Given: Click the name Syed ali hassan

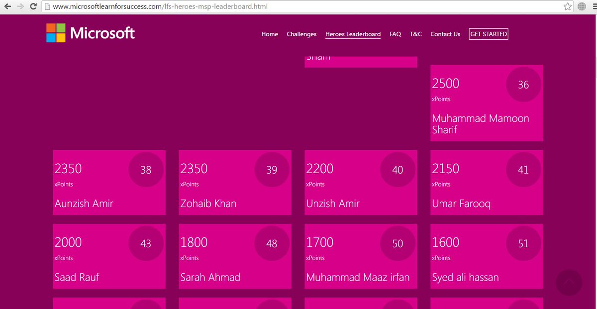Looking at the screenshot, I should pos(466,278).
